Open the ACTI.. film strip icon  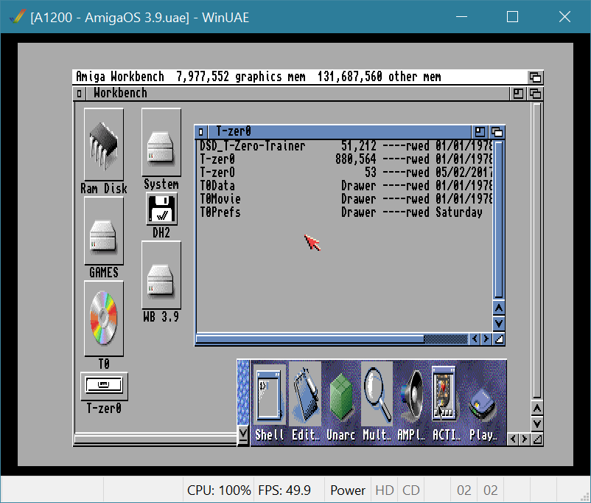click(x=444, y=394)
